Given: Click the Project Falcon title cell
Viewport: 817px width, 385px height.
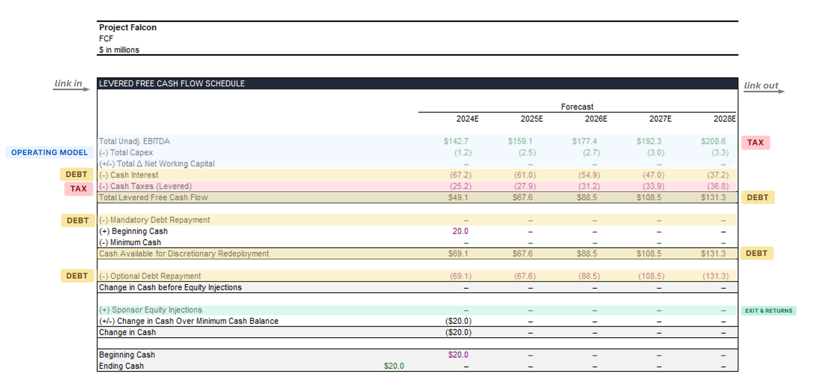Looking at the screenshot, I should point(128,27).
